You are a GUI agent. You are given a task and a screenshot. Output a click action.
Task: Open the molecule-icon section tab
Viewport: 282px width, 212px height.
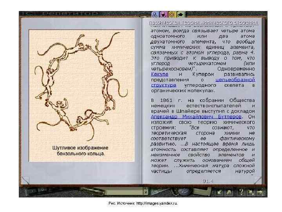[x=155, y=14]
